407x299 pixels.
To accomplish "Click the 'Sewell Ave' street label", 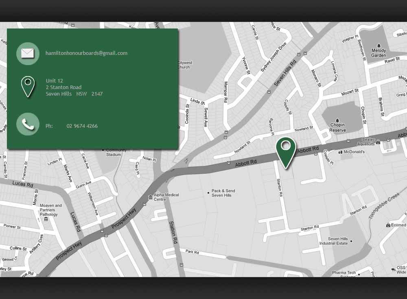I will (206, 117).
